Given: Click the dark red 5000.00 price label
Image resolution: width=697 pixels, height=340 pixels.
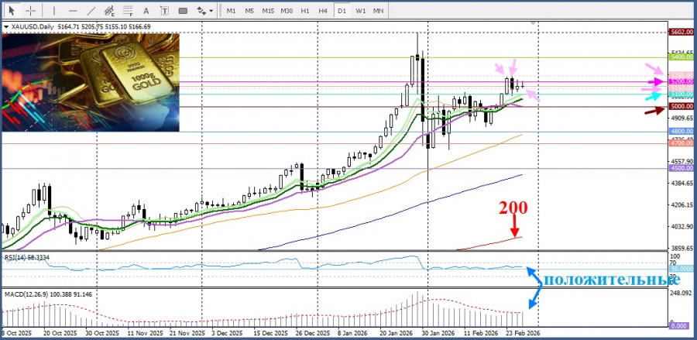Looking at the screenshot, I should pos(681,107).
